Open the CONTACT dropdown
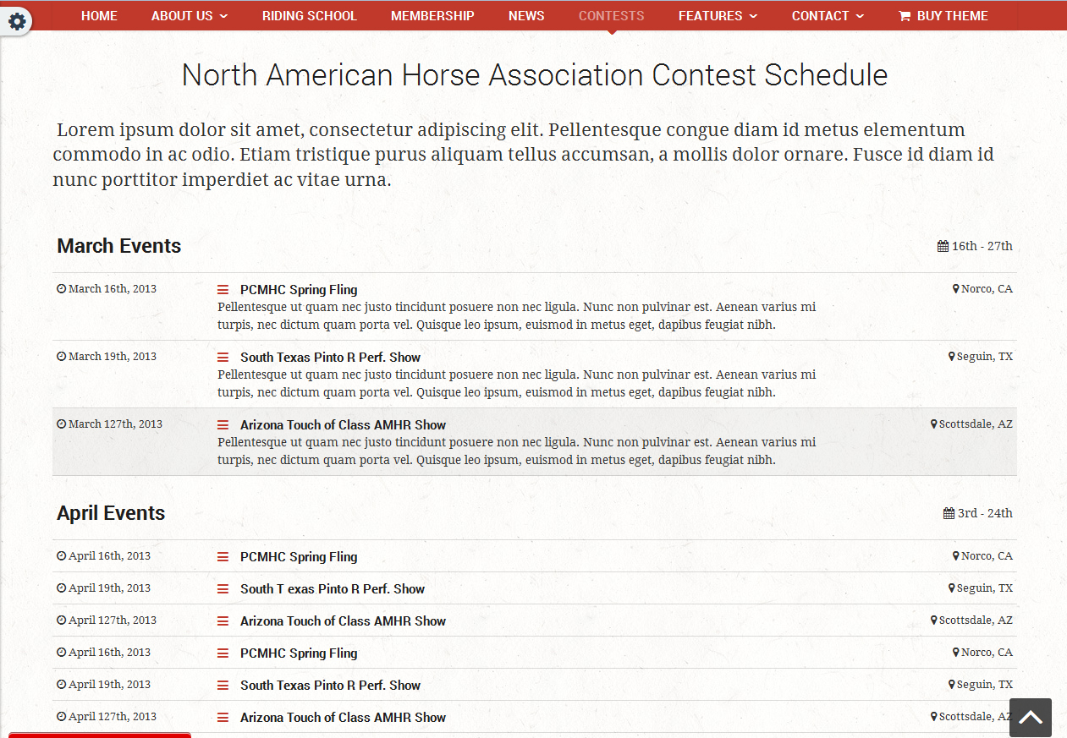The height and width of the screenshot is (738, 1067). click(x=827, y=15)
